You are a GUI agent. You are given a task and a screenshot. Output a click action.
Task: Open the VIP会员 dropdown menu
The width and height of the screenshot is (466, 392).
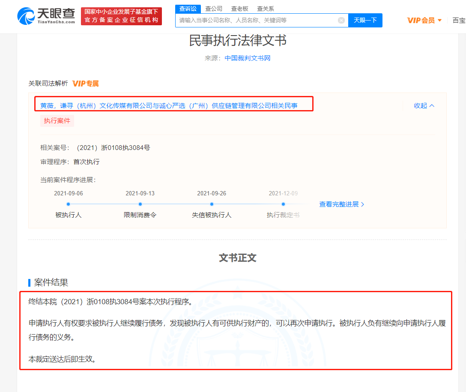[424, 20]
